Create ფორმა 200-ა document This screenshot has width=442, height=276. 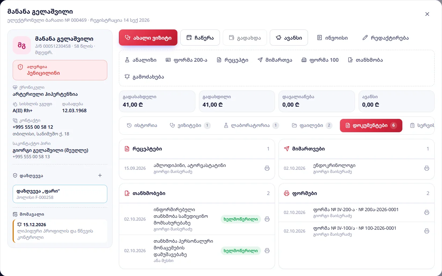pos(186,60)
